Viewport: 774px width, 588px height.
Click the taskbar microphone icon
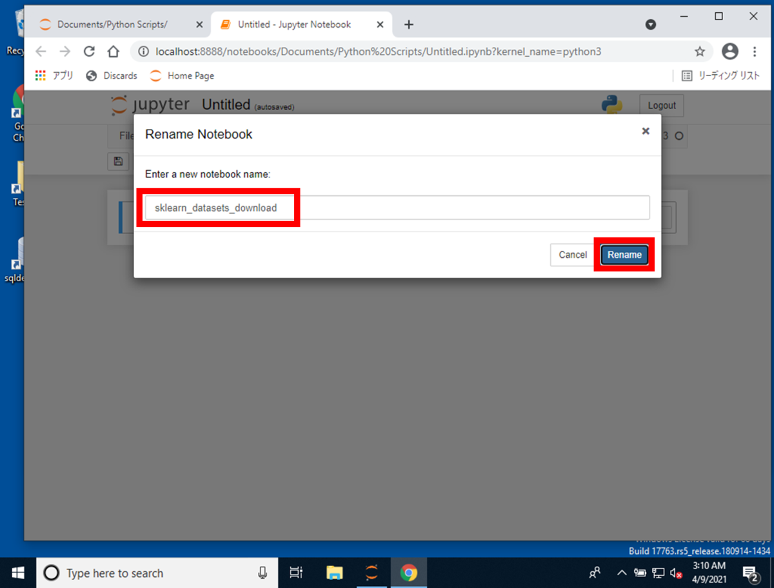click(x=263, y=573)
